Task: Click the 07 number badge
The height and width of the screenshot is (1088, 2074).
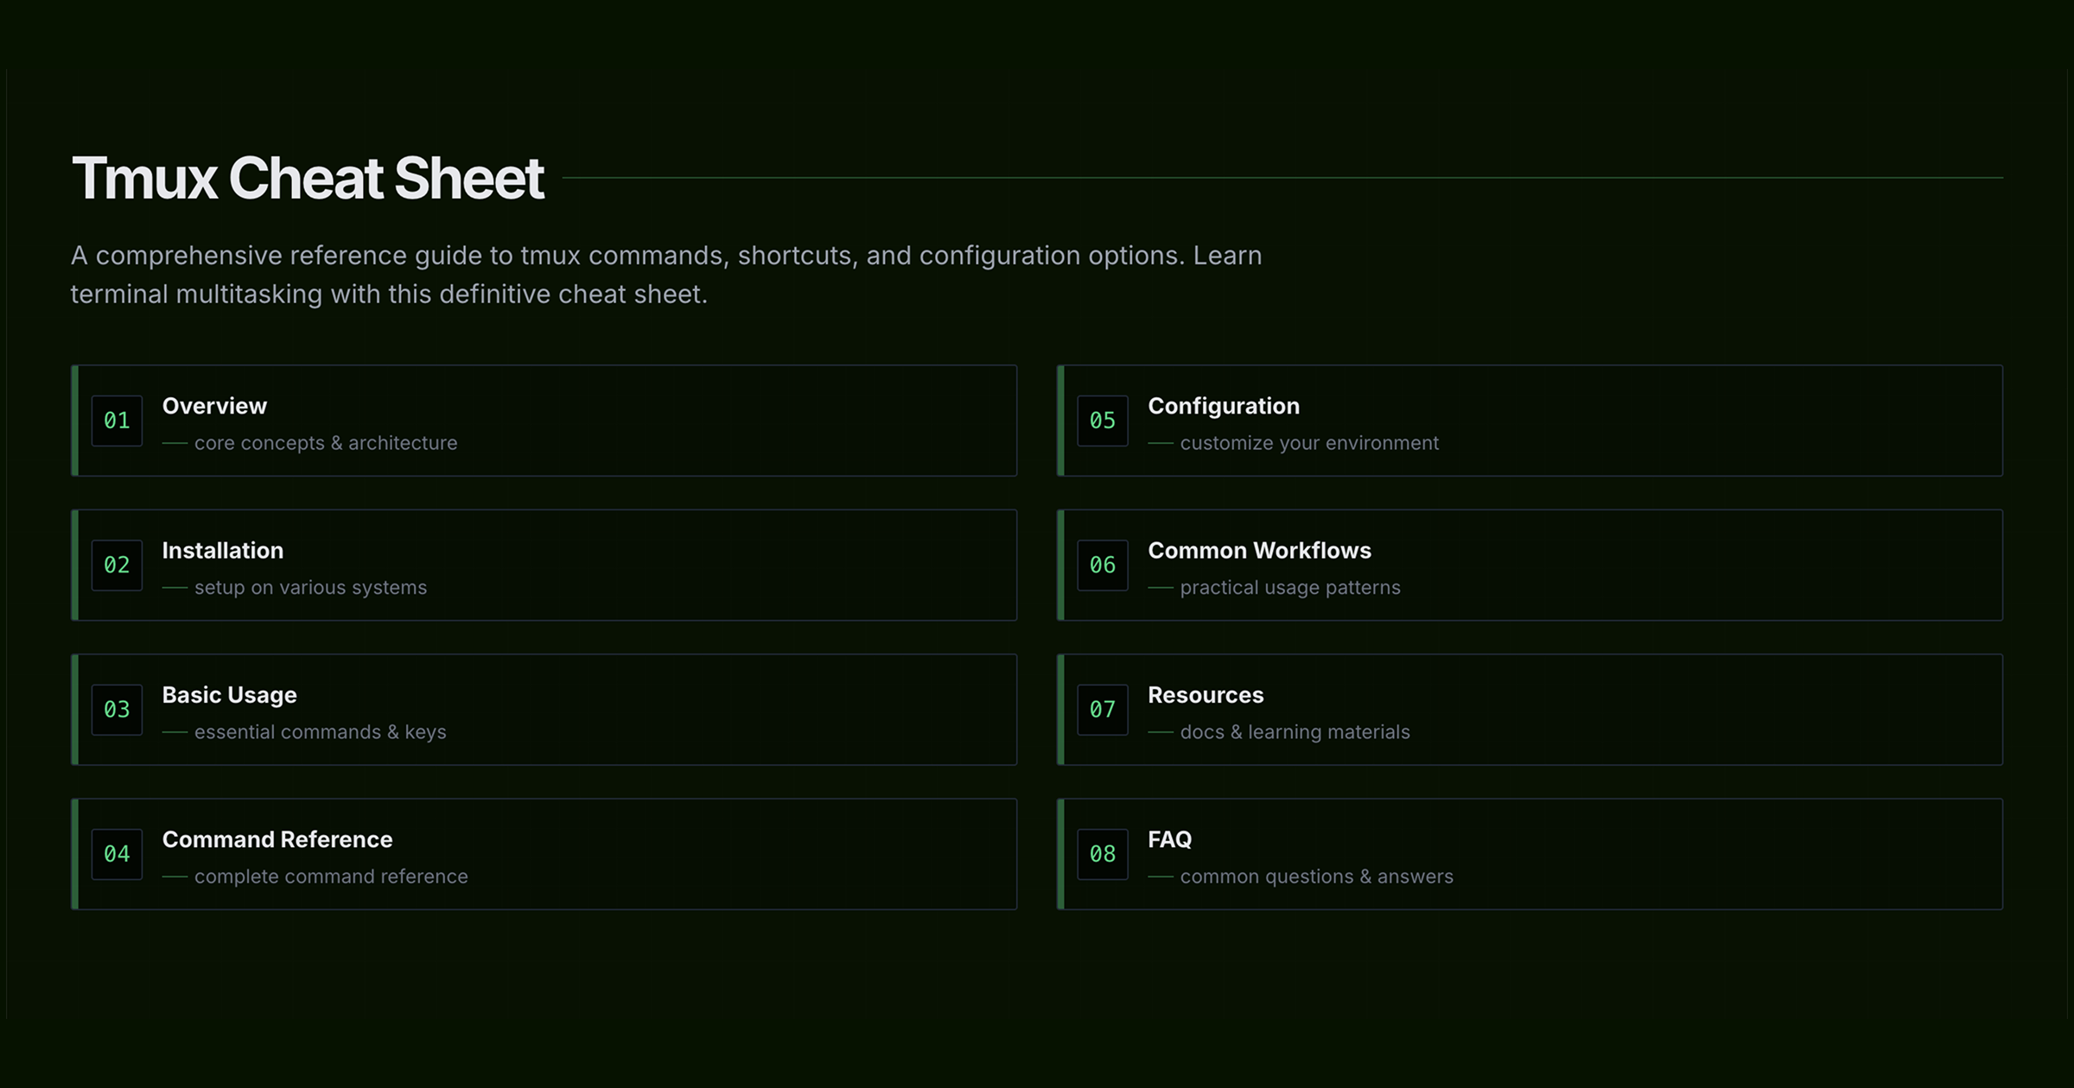Action: tap(1102, 710)
